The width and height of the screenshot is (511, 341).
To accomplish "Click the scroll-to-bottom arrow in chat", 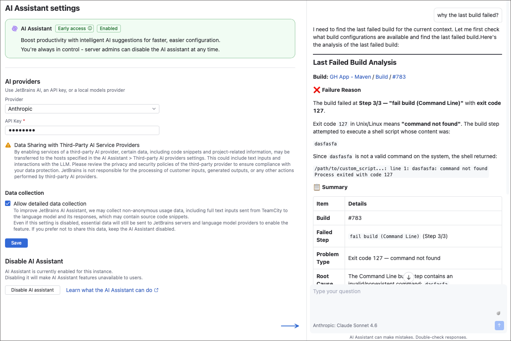I will [408, 277].
